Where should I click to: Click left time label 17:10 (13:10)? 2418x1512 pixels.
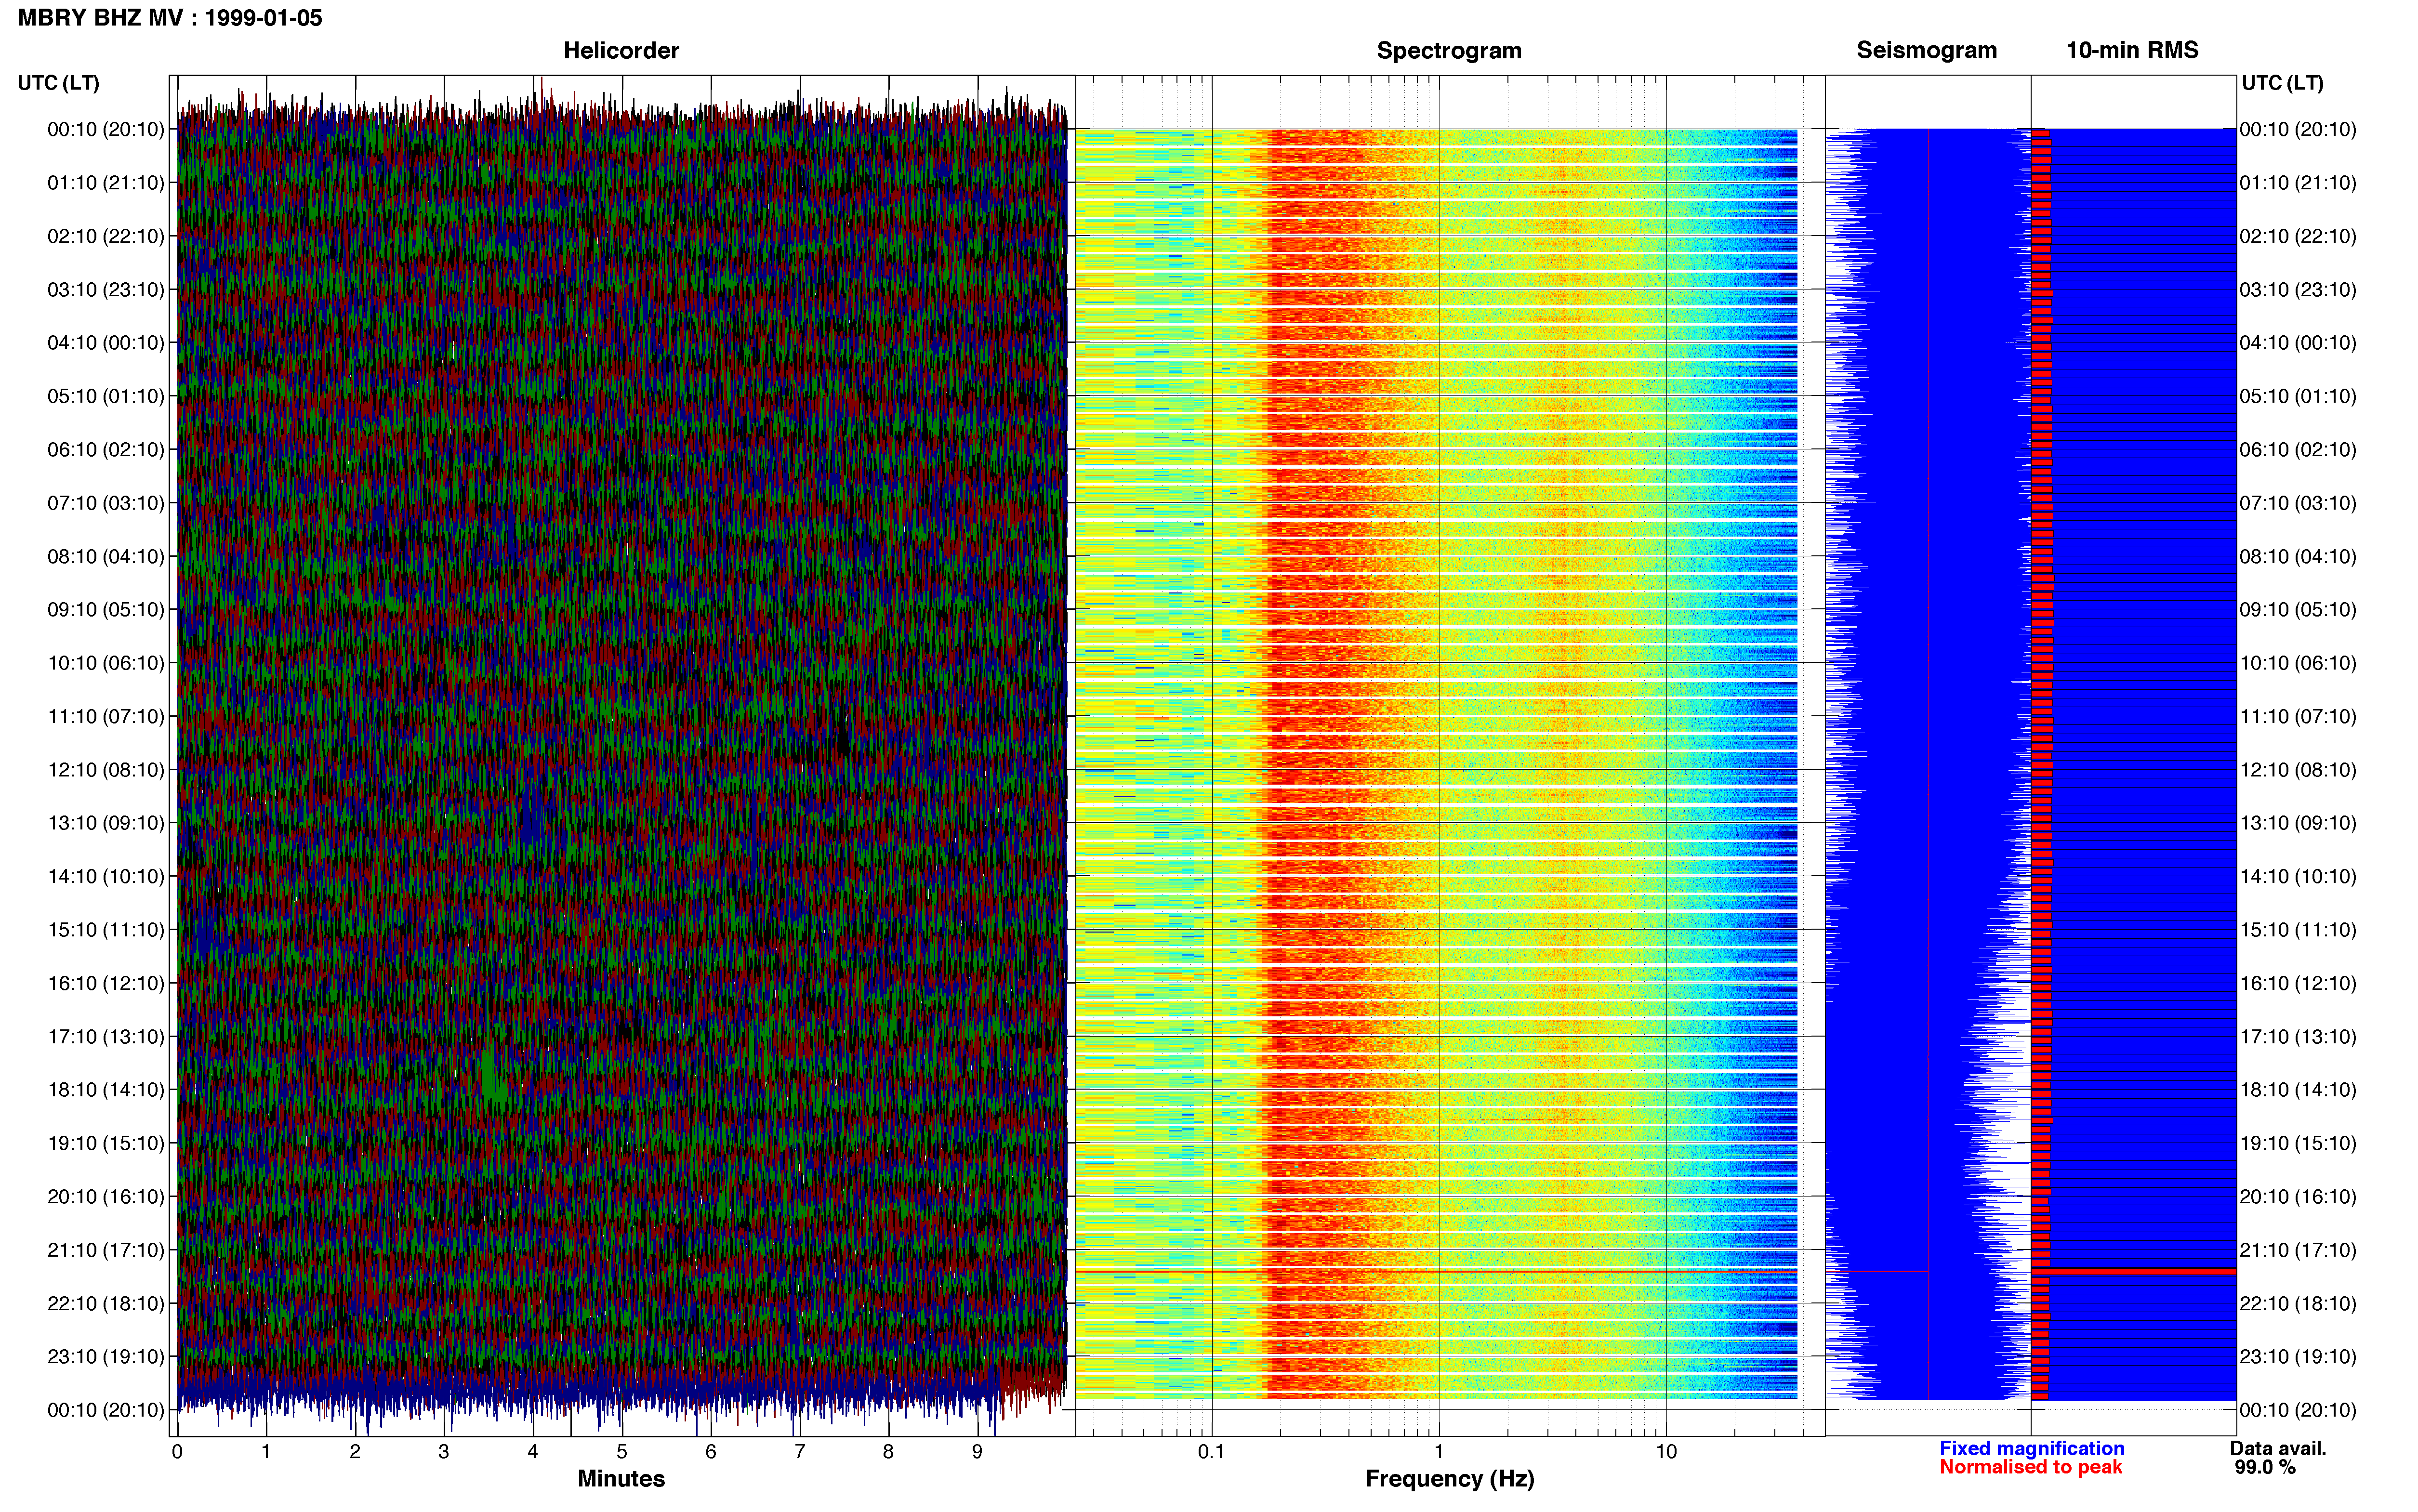pos(106,1037)
